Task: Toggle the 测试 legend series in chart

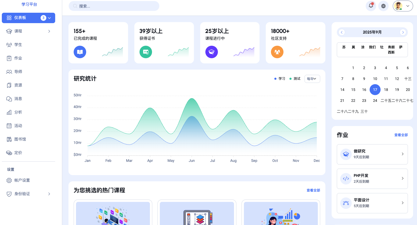Action: [x=295, y=79]
